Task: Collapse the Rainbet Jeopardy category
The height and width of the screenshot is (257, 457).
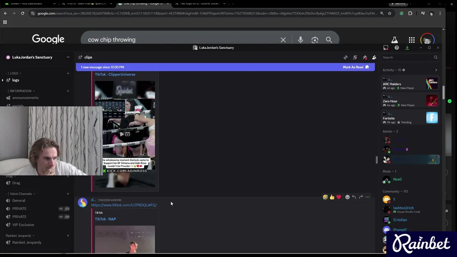Action: (20, 236)
